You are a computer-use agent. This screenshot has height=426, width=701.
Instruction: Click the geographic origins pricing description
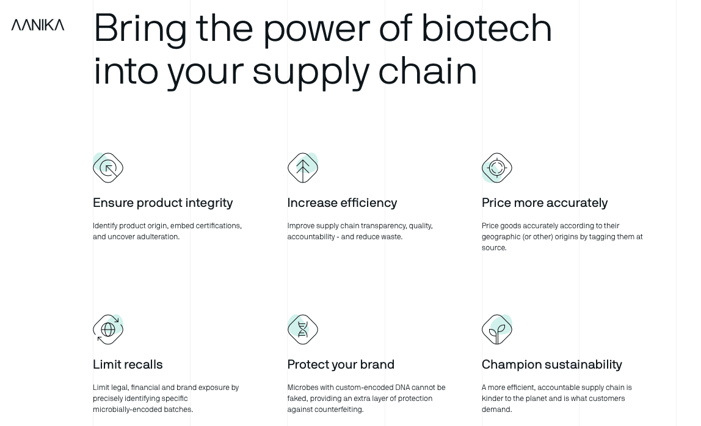(562, 236)
